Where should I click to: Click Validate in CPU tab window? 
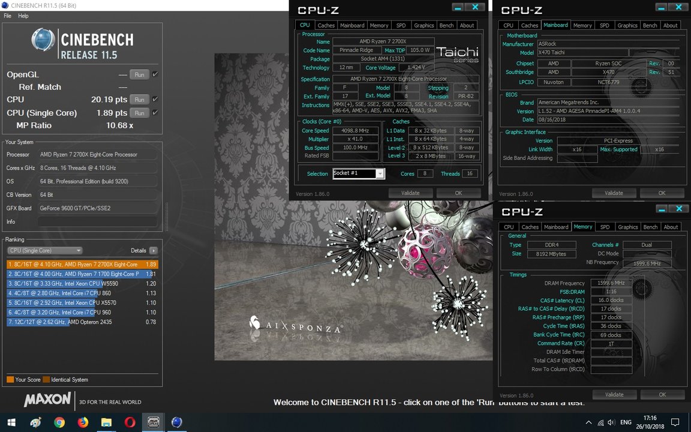pyautogui.click(x=410, y=193)
